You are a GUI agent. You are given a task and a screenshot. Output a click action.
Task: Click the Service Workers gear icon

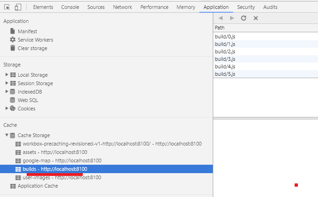tap(13, 40)
